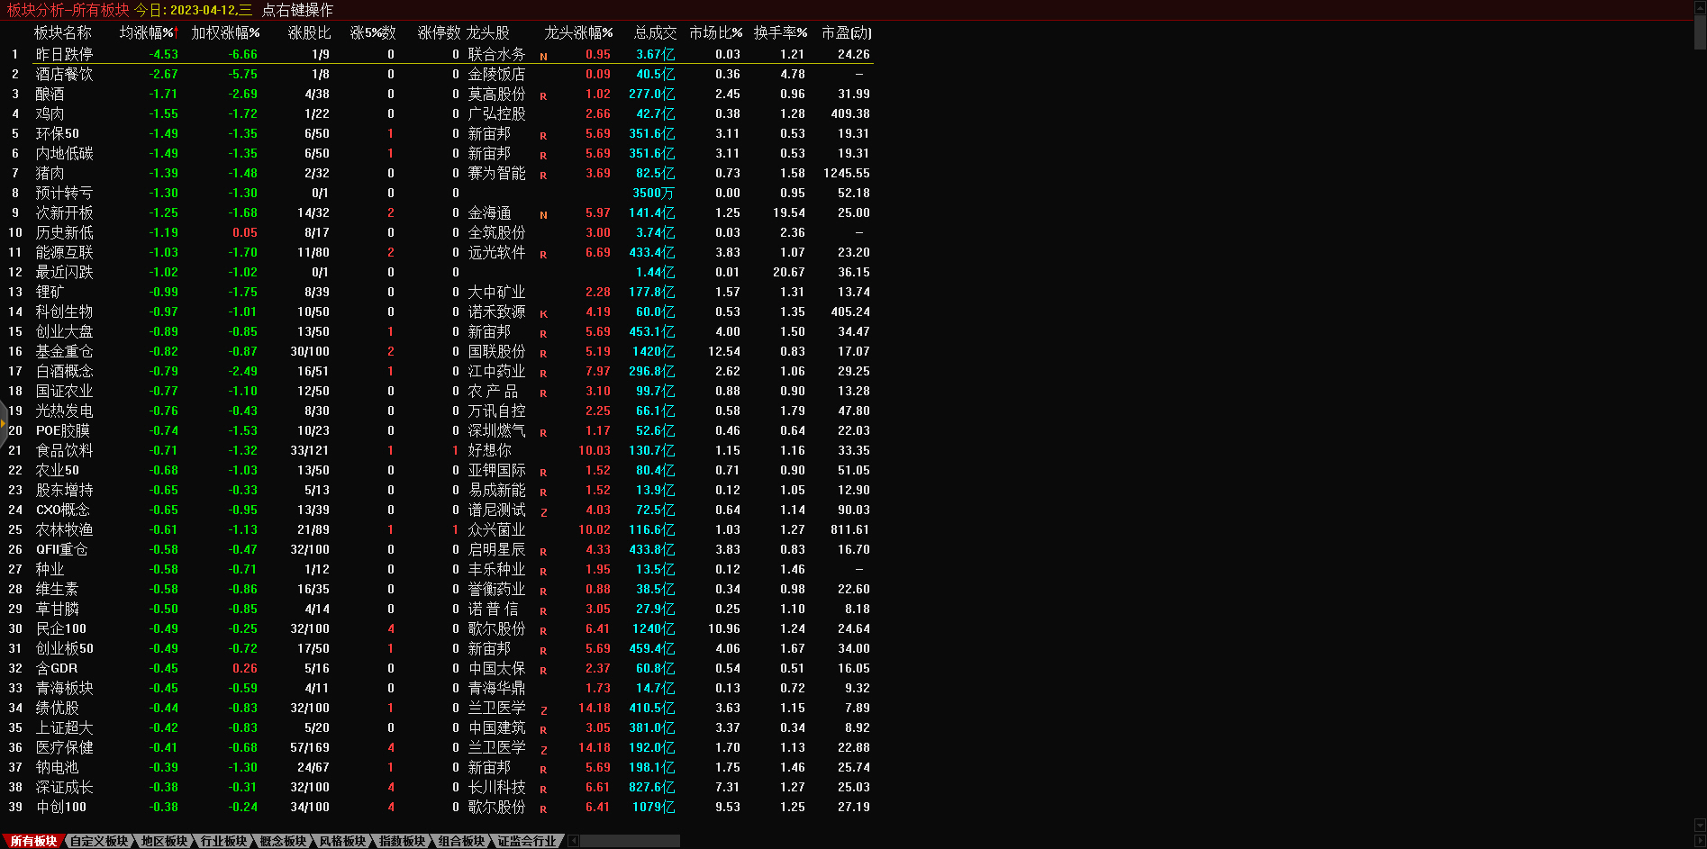Switch to the 行业板块 tab
Screen dimensions: 1707x849
[223, 841]
